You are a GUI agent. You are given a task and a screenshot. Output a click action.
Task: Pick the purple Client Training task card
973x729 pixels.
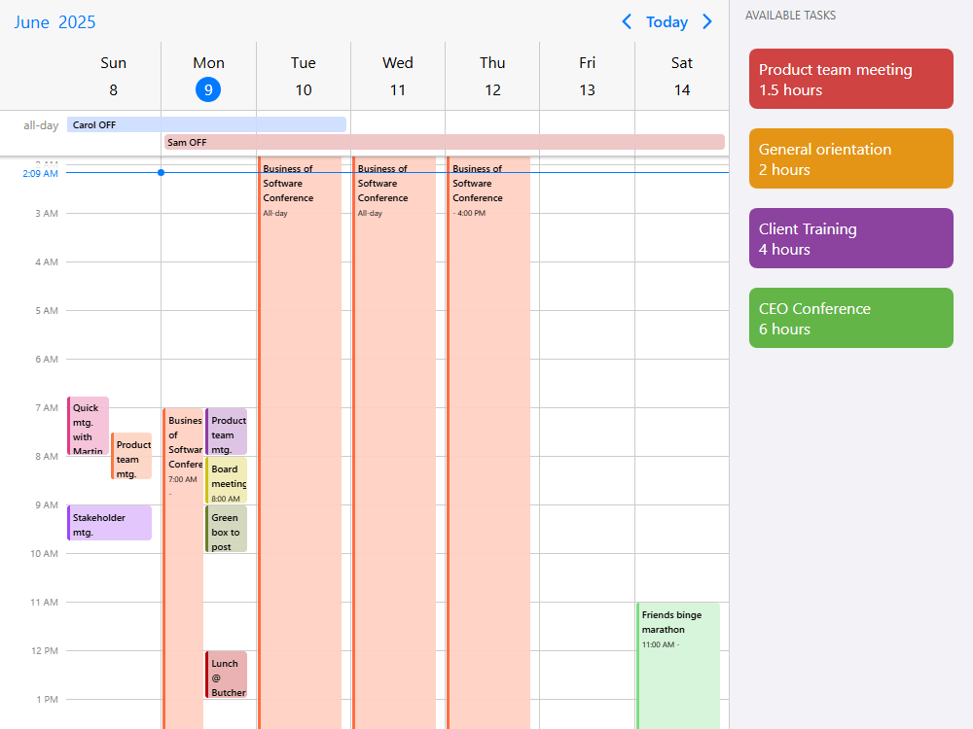tap(850, 238)
